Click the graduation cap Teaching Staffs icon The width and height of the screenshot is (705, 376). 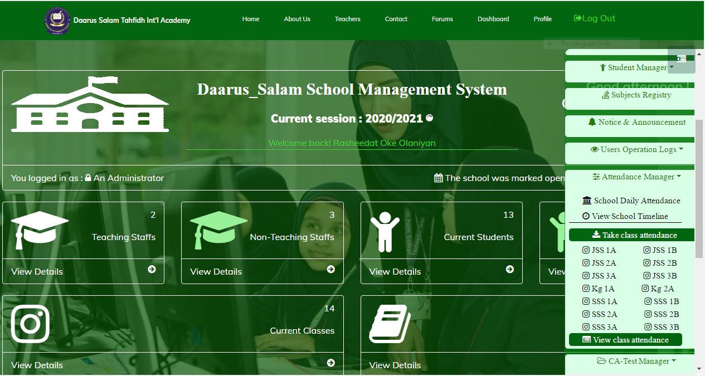39,230
